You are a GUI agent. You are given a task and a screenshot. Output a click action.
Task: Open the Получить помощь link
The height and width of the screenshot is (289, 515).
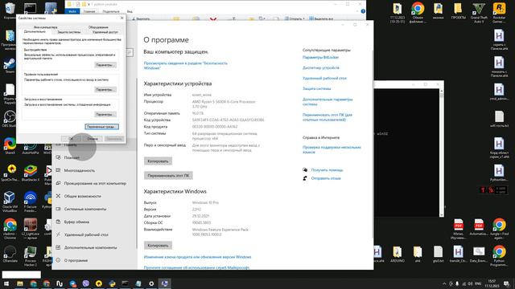click(328, 170)
